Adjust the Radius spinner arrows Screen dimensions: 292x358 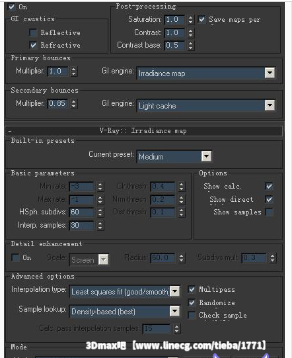[x=181, y=258]
